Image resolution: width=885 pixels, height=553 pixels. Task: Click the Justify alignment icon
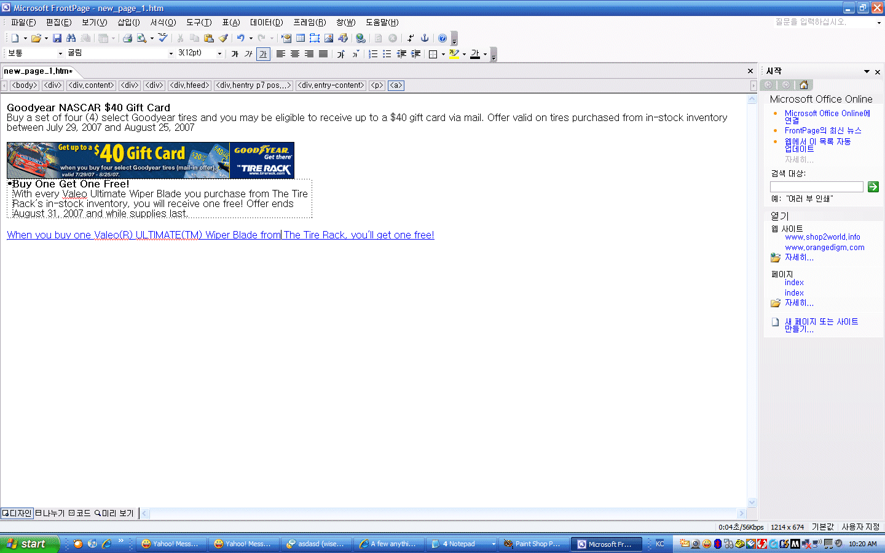(x=323, y=54)
